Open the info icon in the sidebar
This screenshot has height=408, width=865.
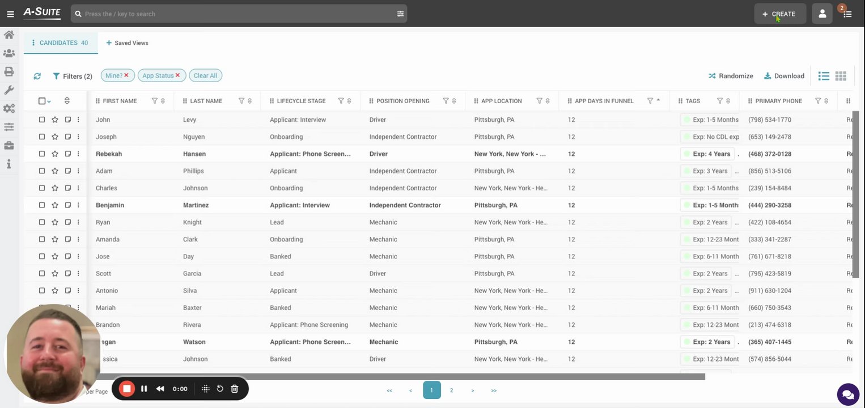9,164
